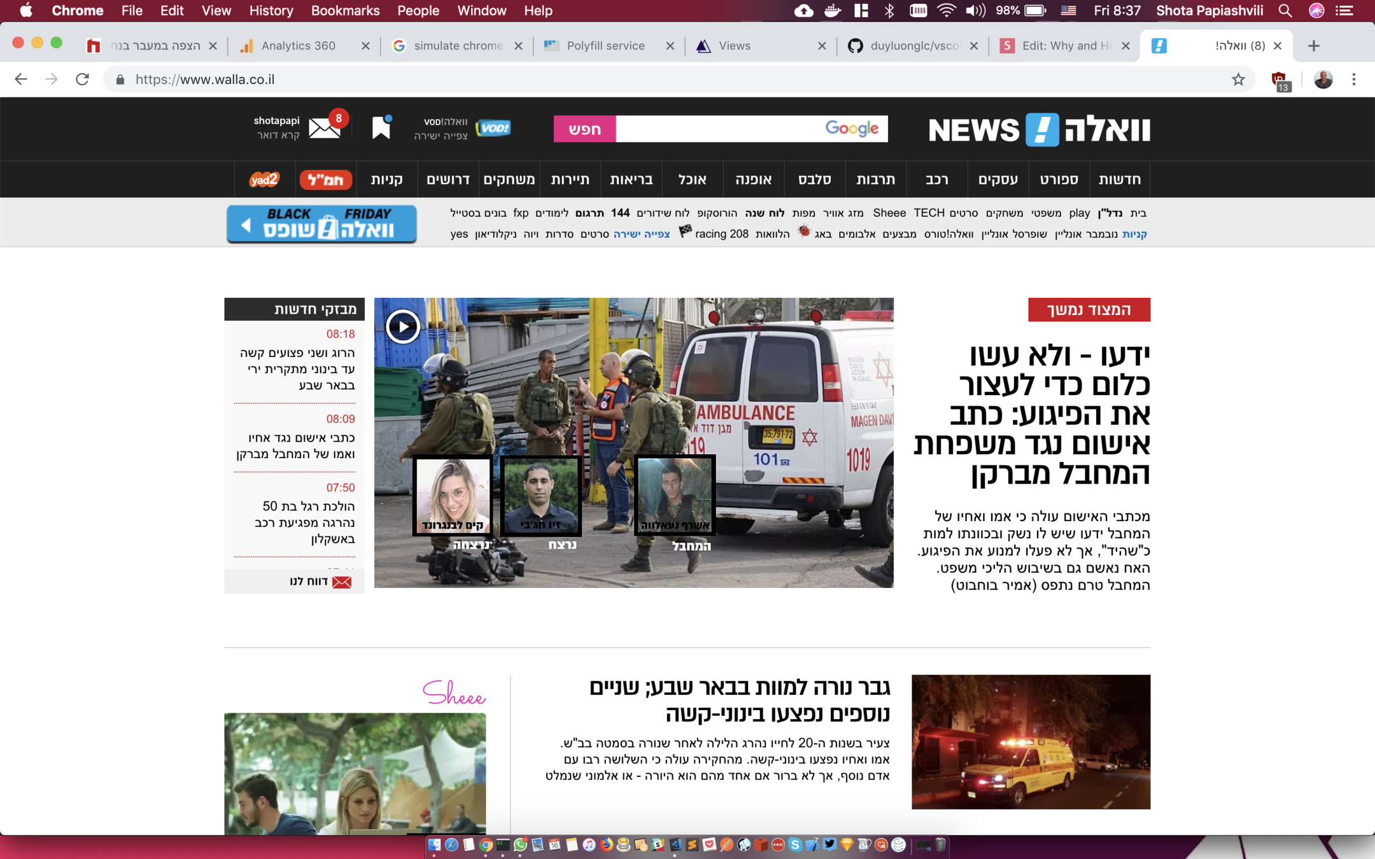The width and height of the screenshot is (1375, 859).
Task: Reload the page using the refresh icon
Action: 82,80
